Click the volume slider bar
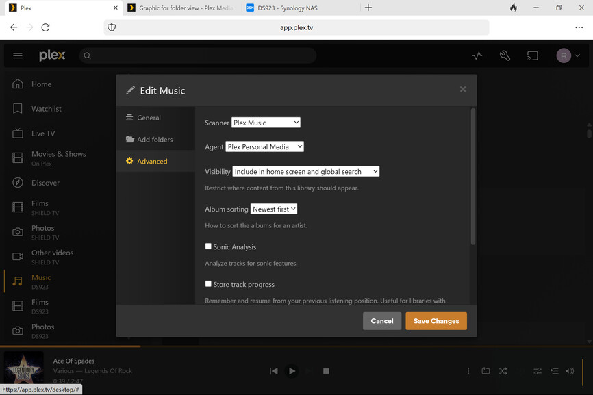 point(583,372)
